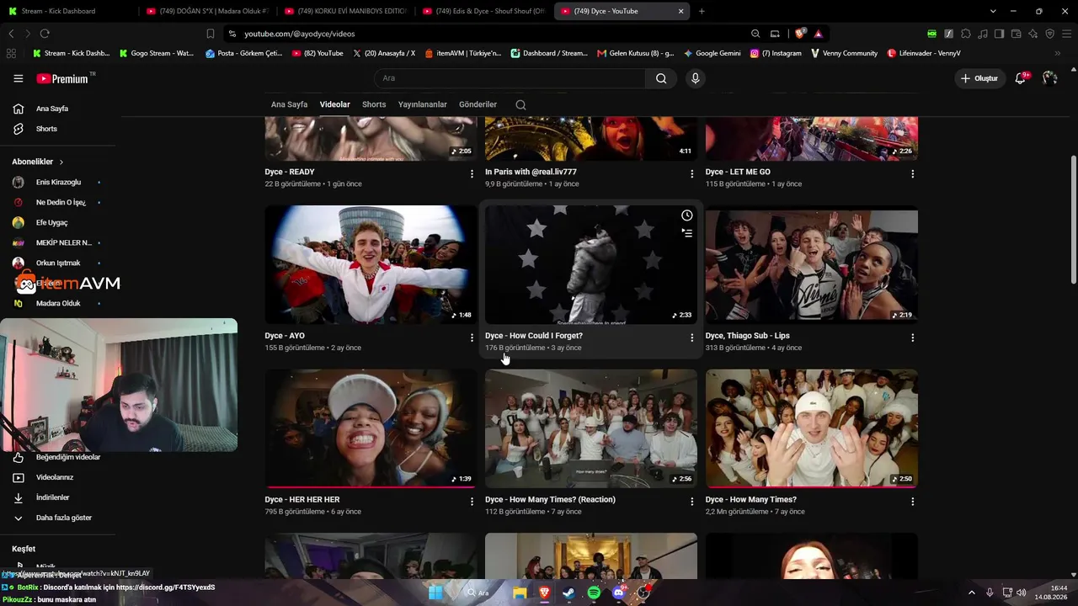Expand the Abonelikler subscriptions section

tap(38, 162)
